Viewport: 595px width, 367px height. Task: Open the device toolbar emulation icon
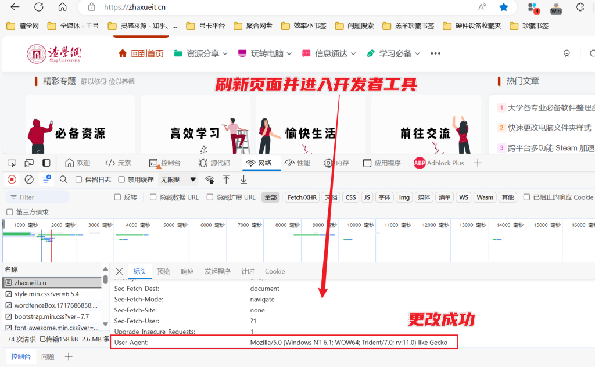point(30,163)
